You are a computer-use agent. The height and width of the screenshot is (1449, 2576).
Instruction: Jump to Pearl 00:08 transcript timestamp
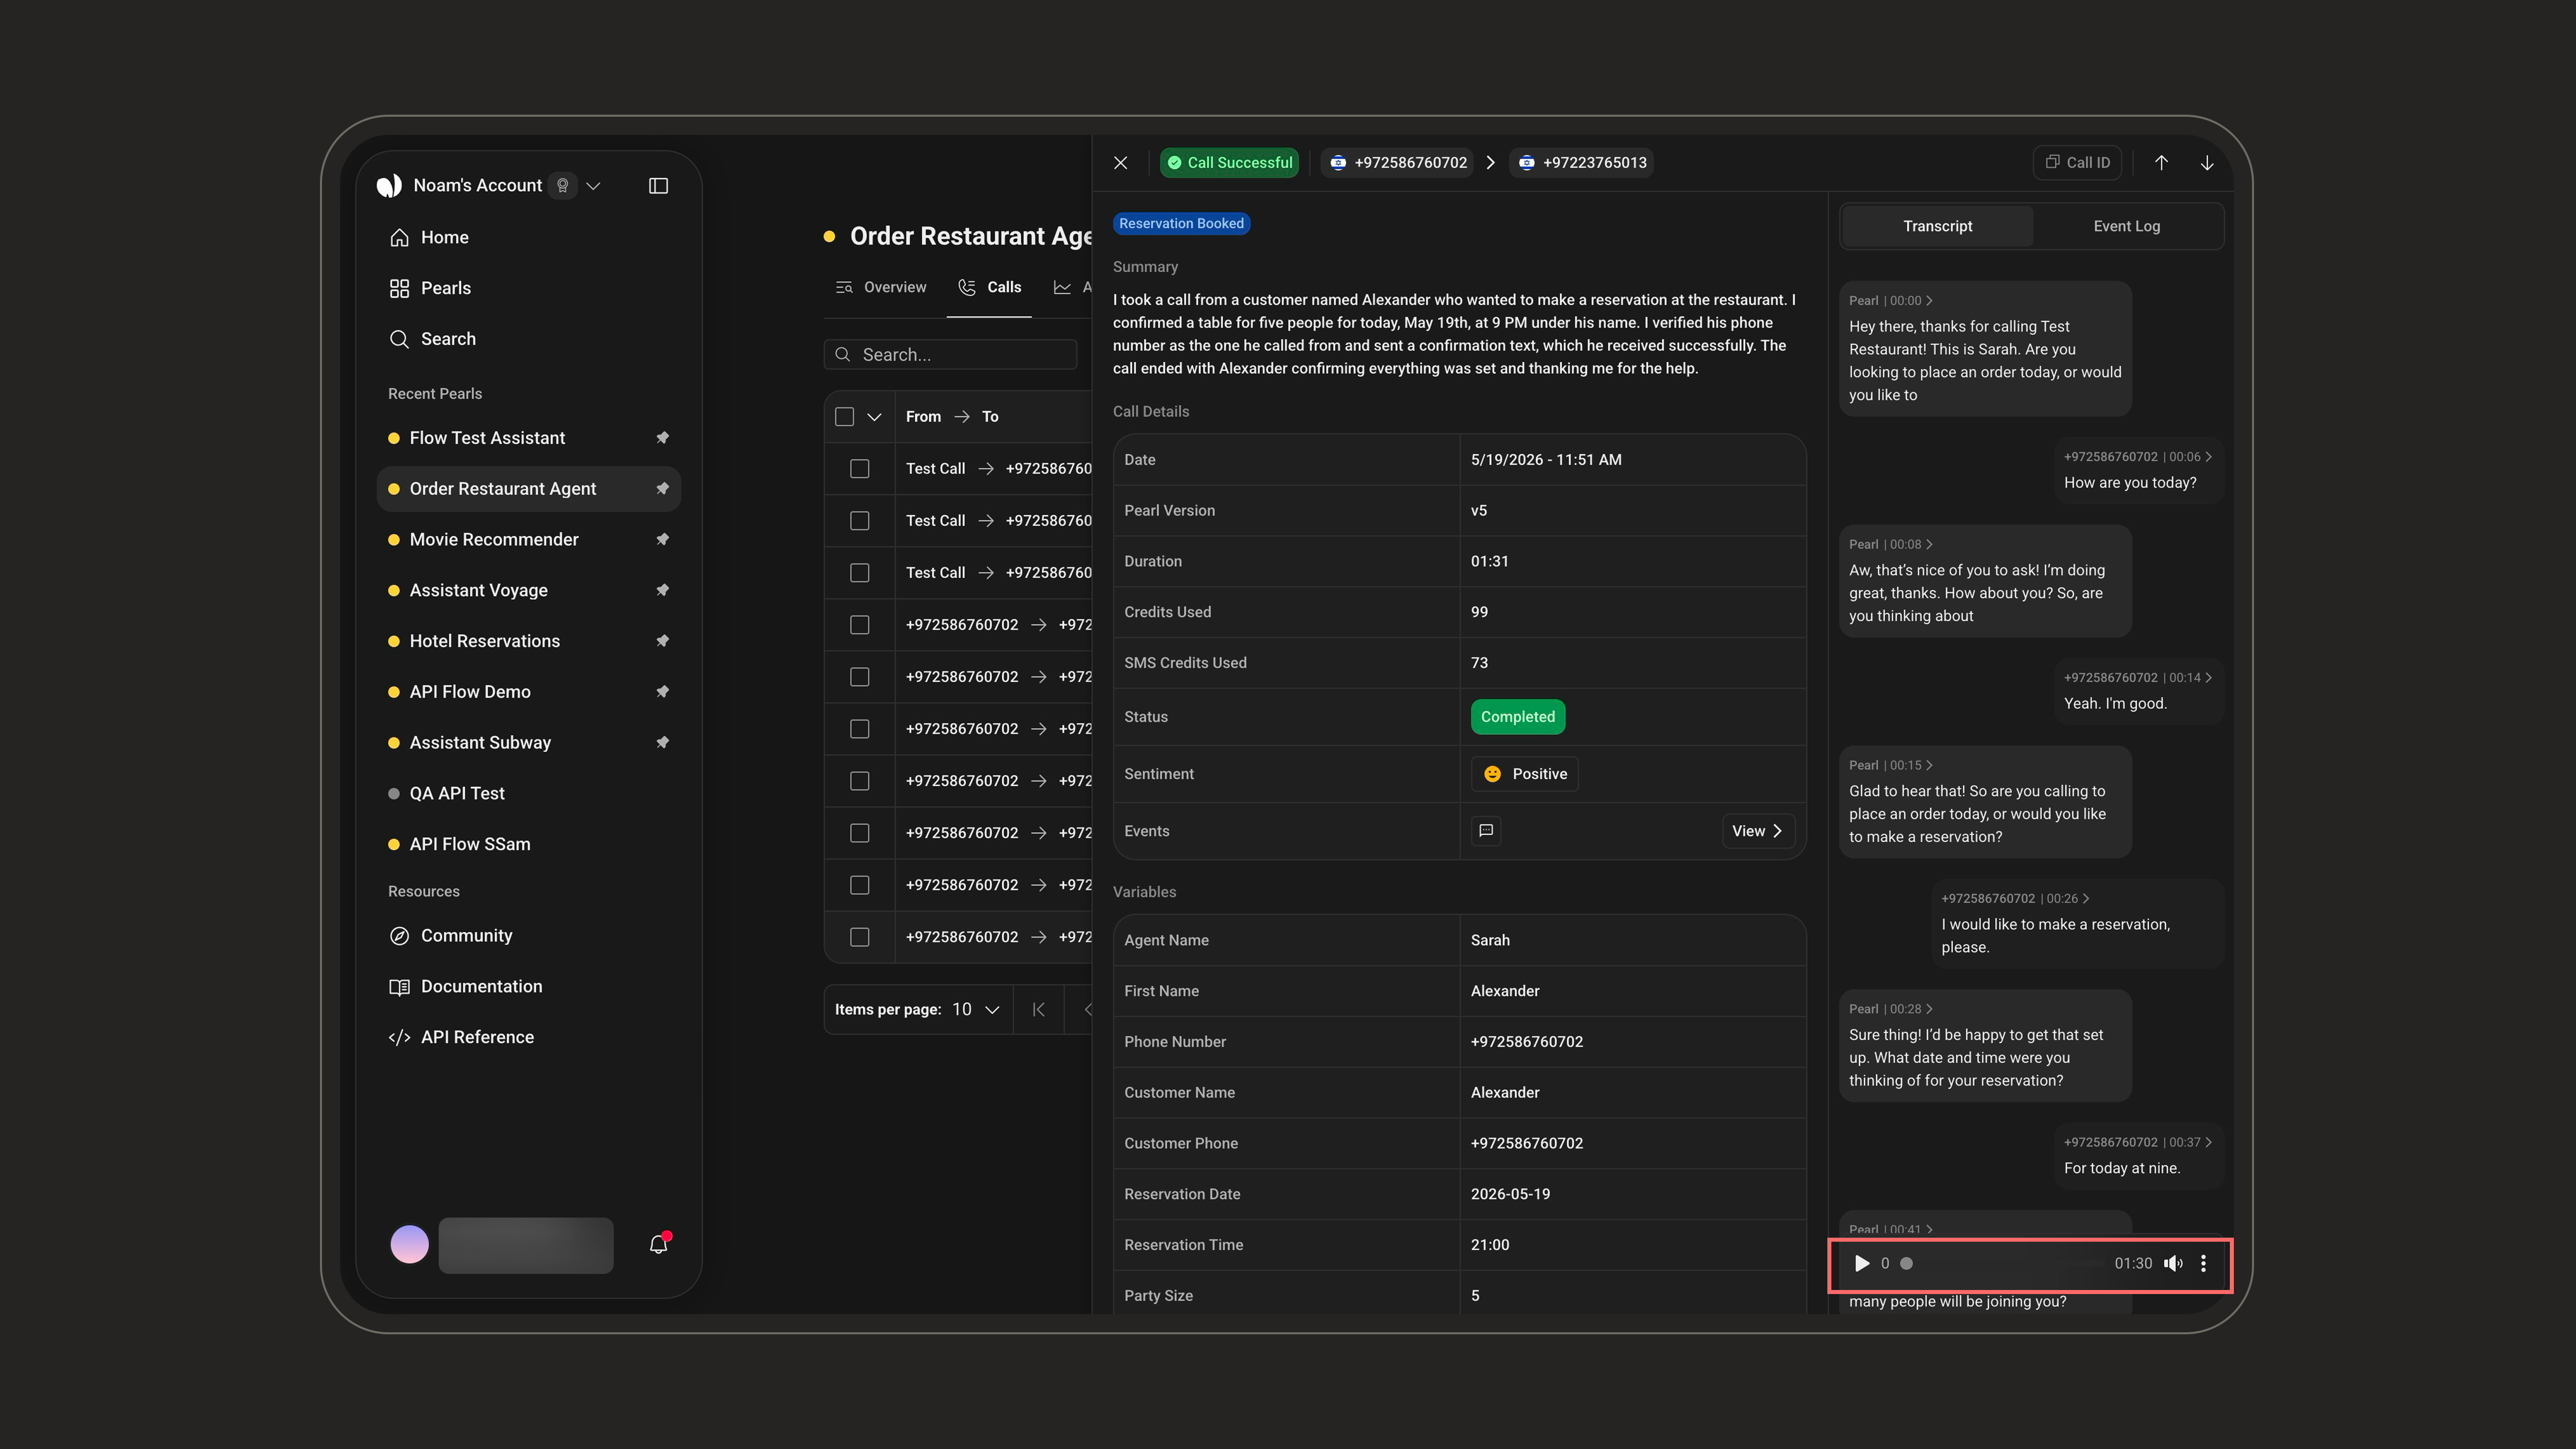tap(1890, 545)
